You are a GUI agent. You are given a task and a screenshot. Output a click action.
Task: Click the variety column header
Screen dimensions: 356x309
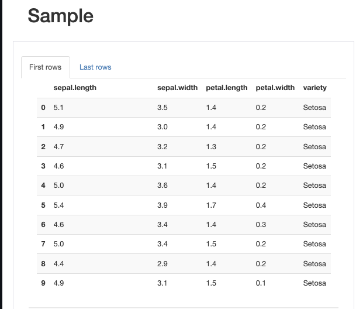315,88
